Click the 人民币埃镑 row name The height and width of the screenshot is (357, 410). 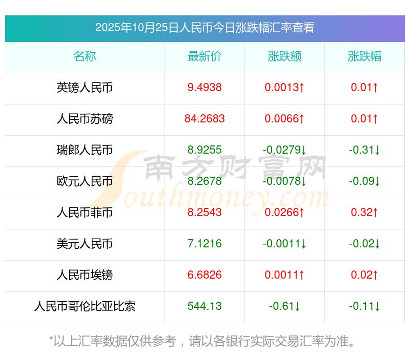point(85,275)
